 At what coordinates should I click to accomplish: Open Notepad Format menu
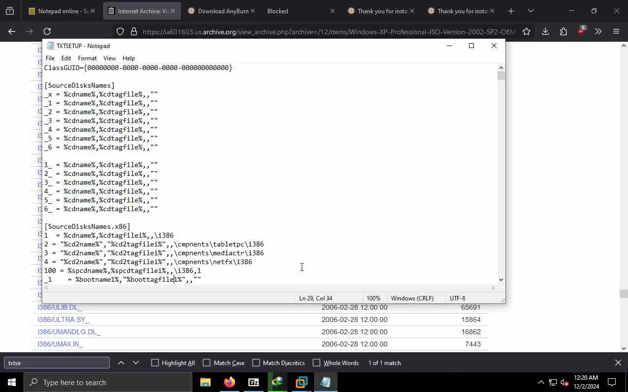click(x=87, y=58)
